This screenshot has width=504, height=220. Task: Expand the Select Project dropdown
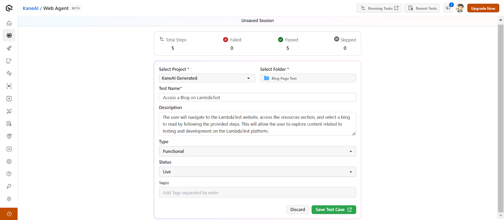point(207,78)
